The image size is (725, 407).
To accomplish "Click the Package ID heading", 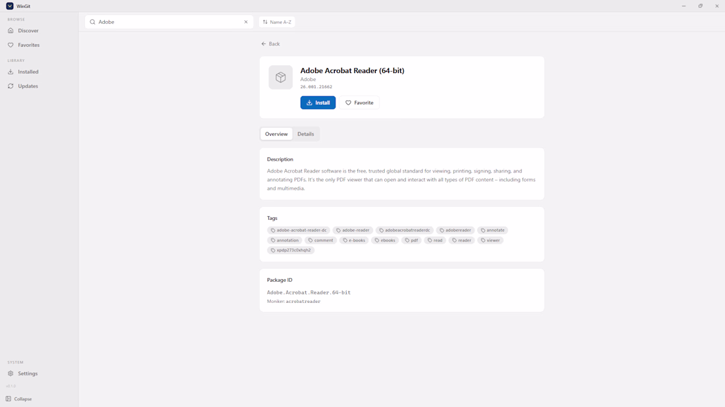I will coord(279,280).
